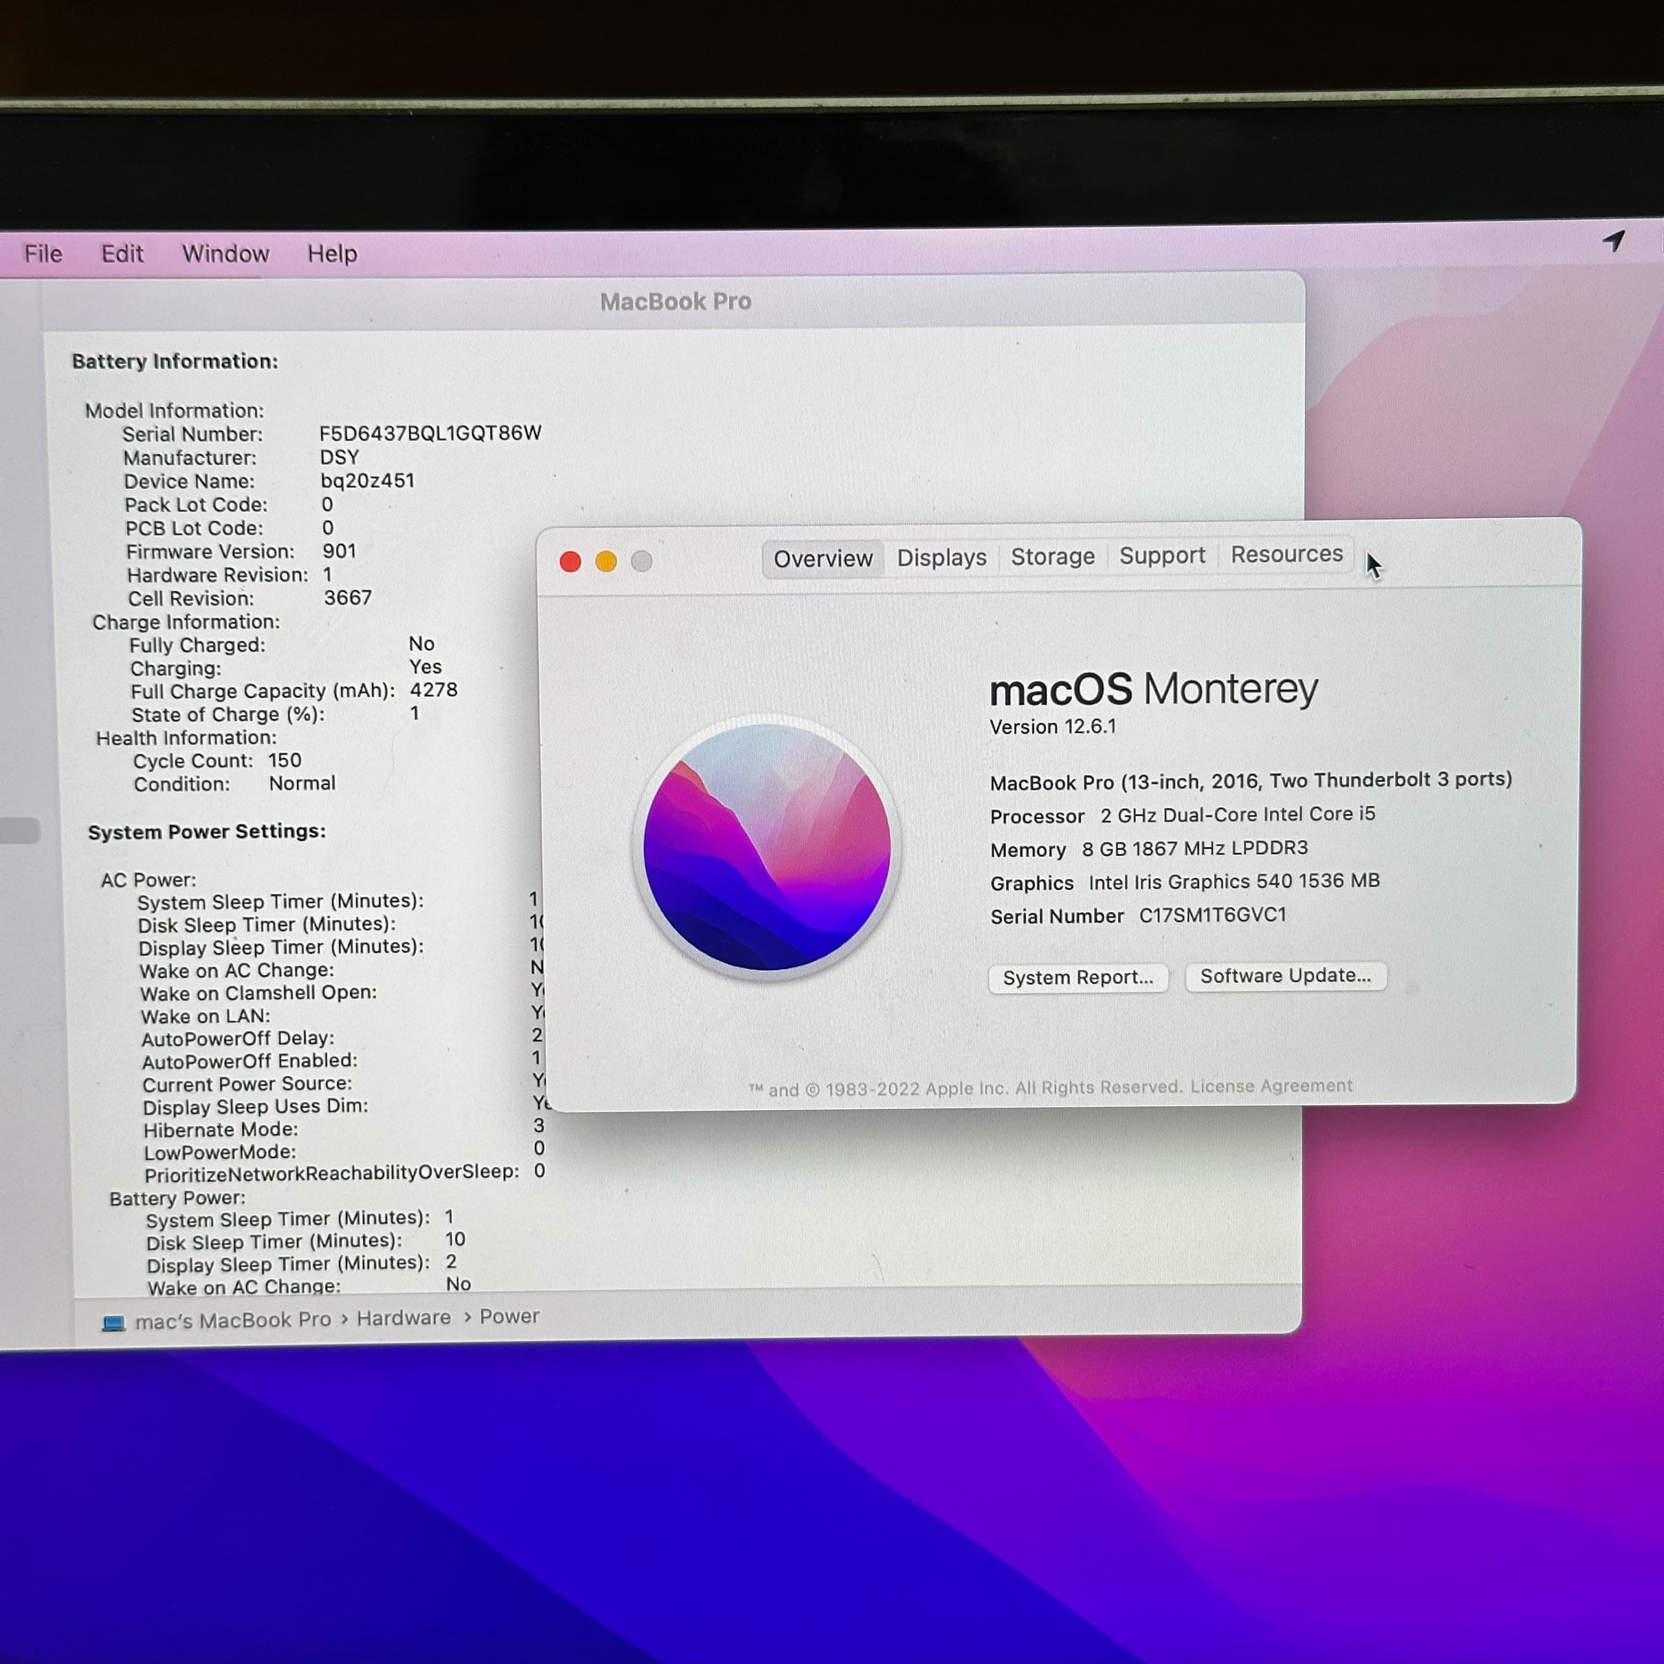Click the Condition value Normal
This screenshot has height=1664, width=1664.
302,784
